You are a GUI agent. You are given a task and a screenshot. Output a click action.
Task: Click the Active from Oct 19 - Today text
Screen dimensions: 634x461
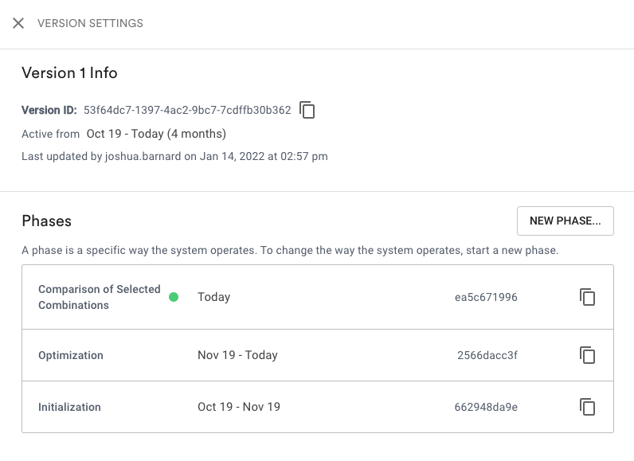[123, 134]
